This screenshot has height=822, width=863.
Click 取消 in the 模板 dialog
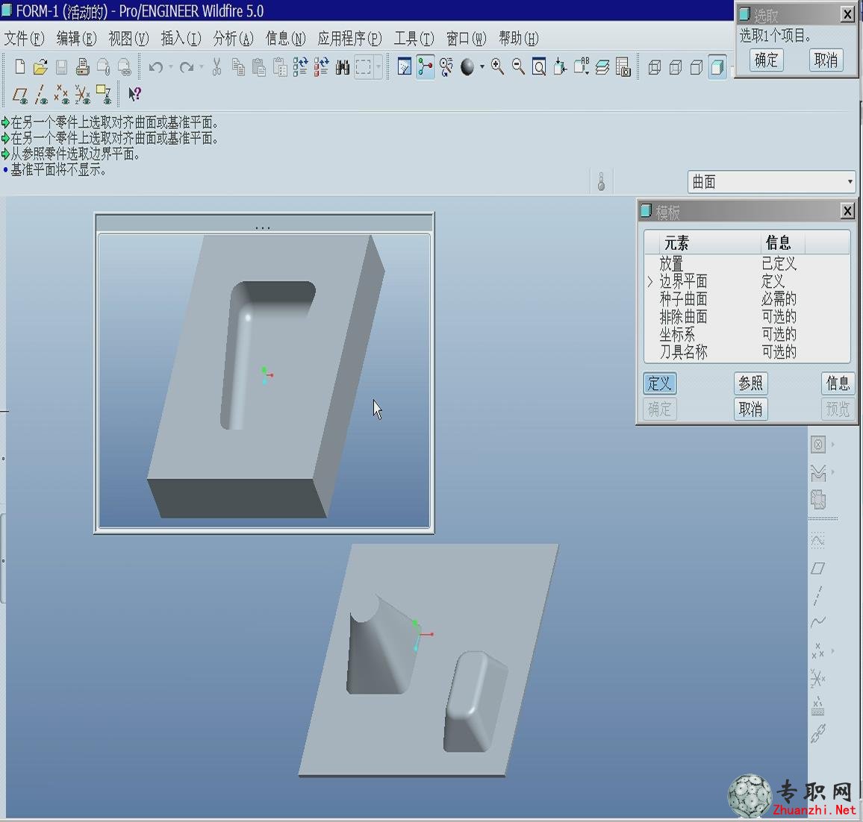tap(751, 409)
